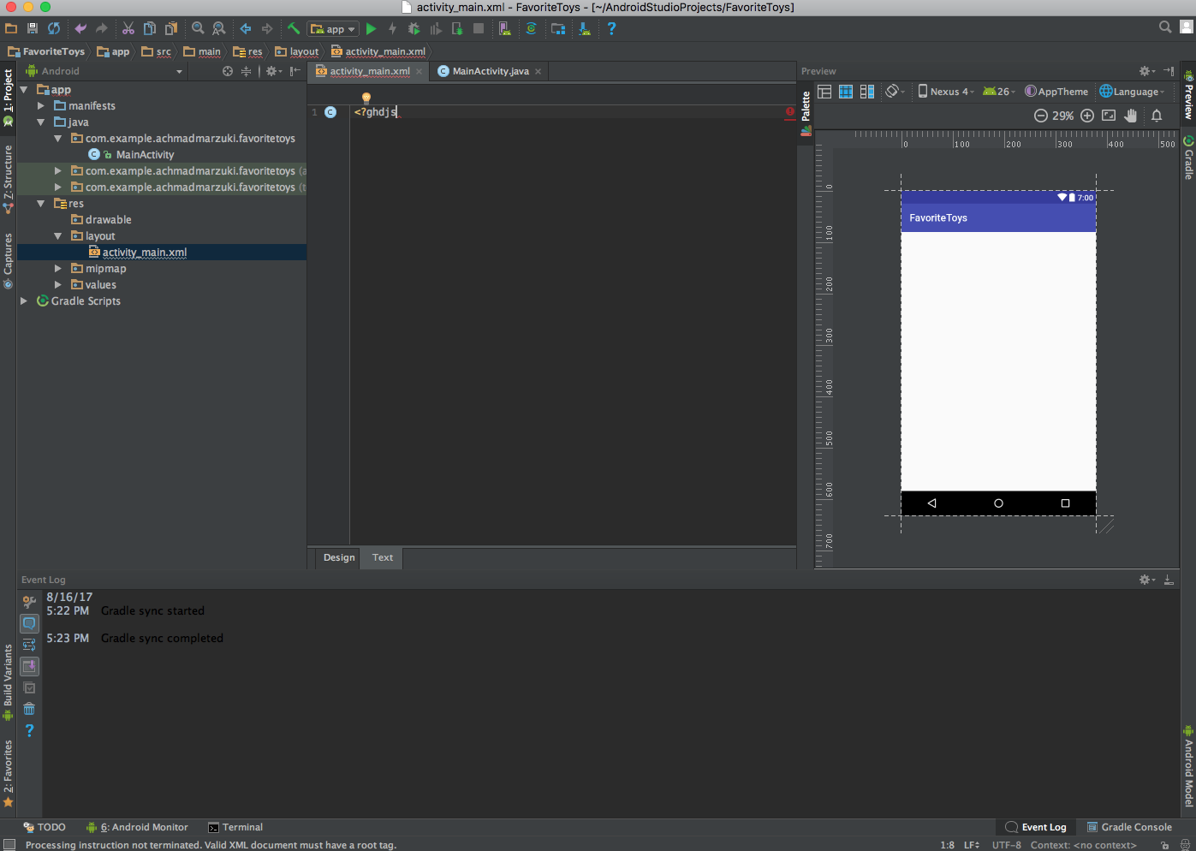Switch to the Design view tab
This screenshot has height=851, width=1196.
click(338, 557)
